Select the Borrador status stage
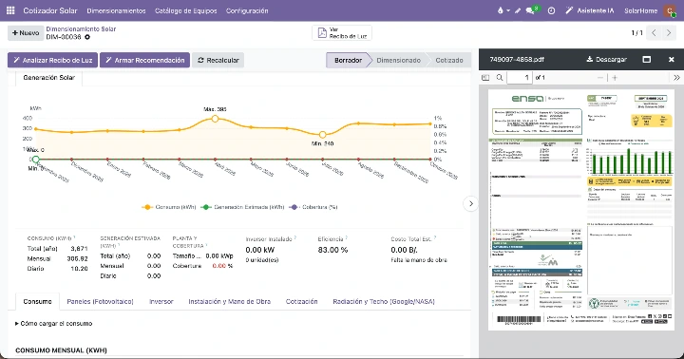684x359 pixels. pos(348,60)
